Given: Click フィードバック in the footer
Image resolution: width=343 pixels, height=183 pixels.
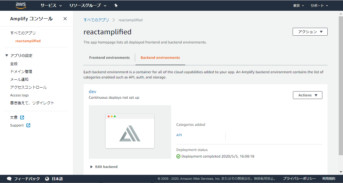Looking at the screenshot, I should (x=27, y=179).
